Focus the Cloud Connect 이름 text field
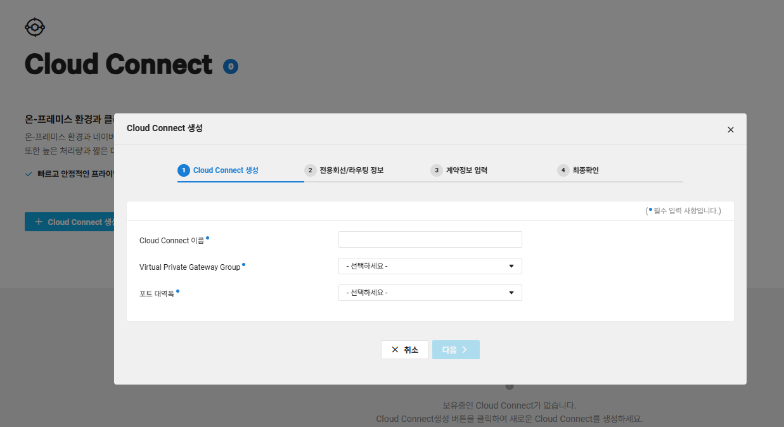The image size is (784, 427). (430, 239)
